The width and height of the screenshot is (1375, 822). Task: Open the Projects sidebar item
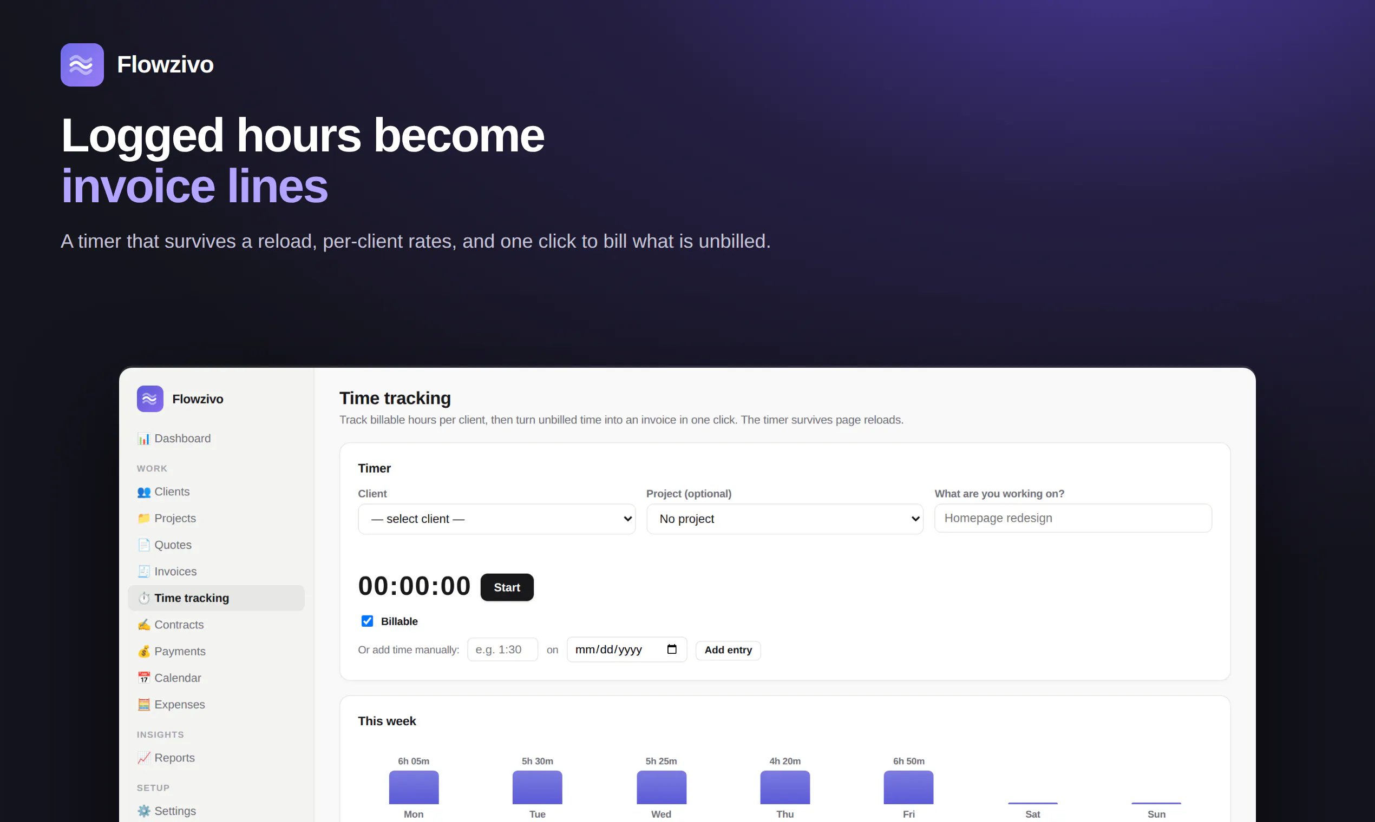click(216, 519)
